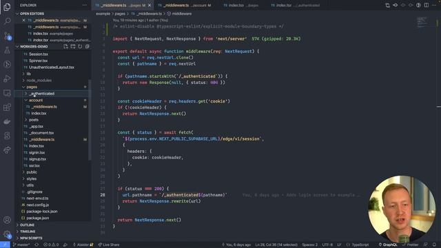Open the Extensions view icon
This screenshot has height=248, width=441.
(x=7, y=107)
